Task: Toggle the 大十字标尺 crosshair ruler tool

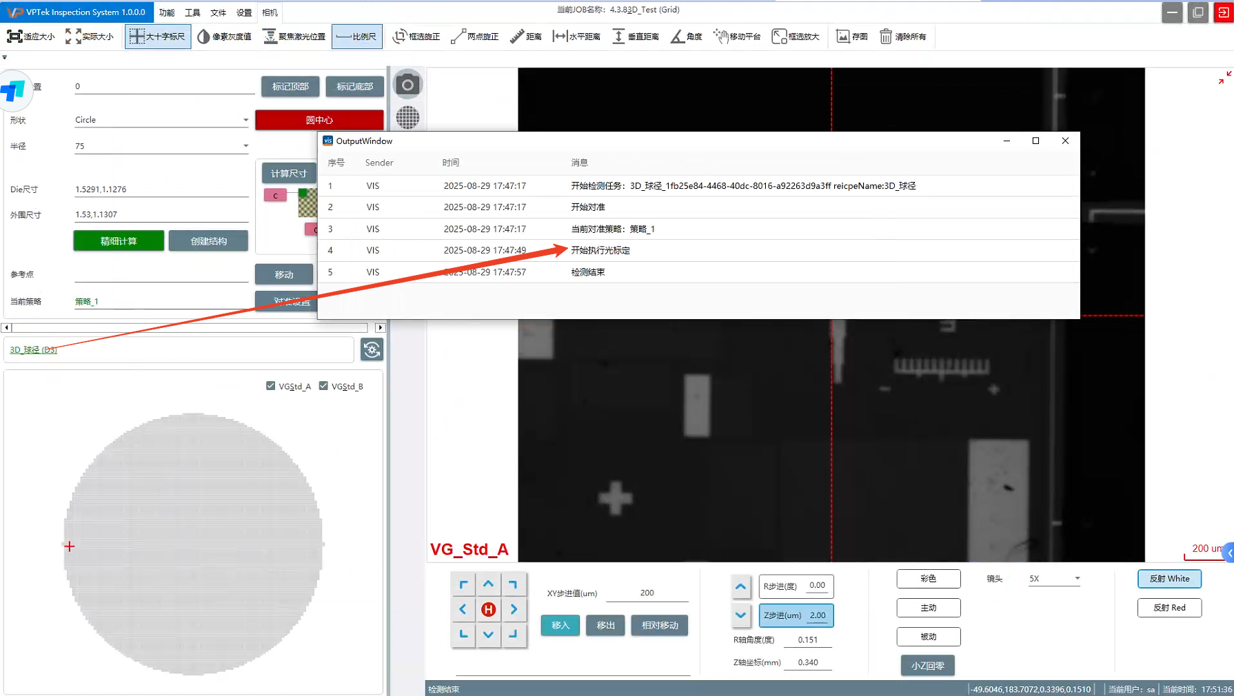Action: coord(157,37)
